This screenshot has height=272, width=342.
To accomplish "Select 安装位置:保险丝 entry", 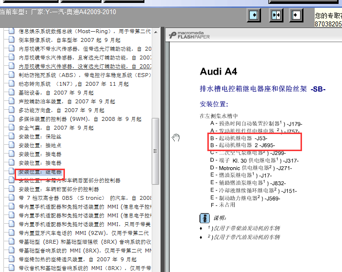I will tap(40, 136).
